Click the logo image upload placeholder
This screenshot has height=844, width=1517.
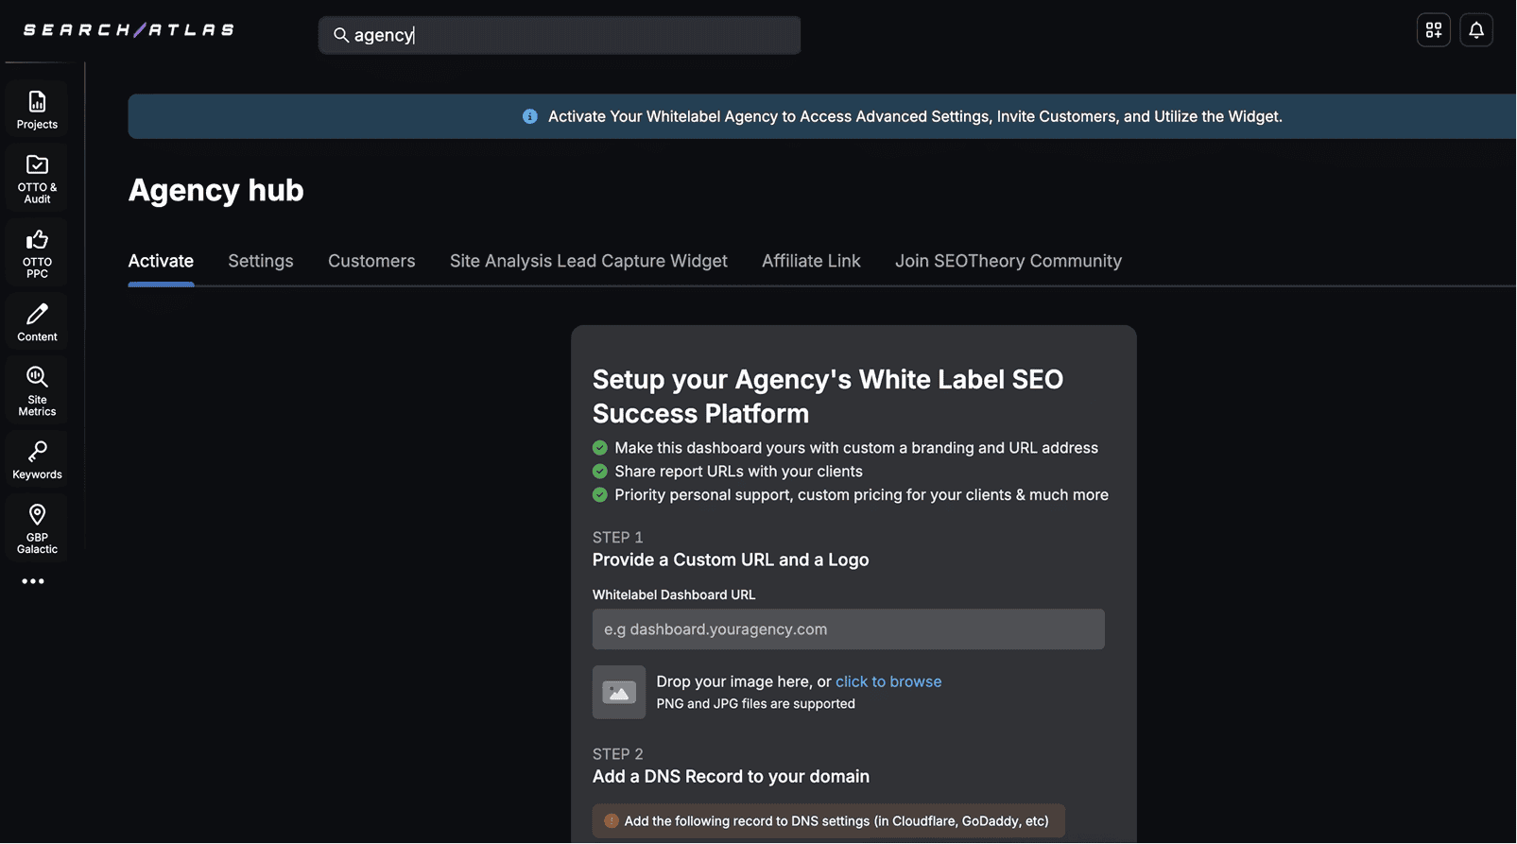click(619, 693)
